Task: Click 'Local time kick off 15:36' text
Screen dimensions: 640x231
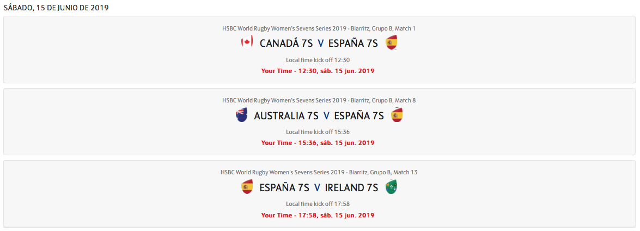Action: click(318, 132)
